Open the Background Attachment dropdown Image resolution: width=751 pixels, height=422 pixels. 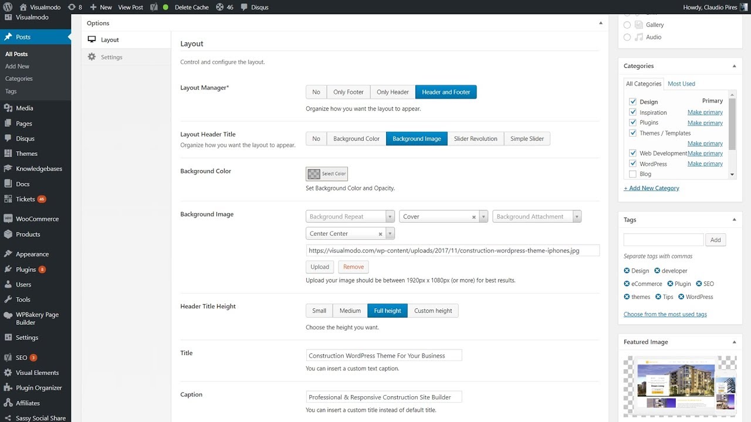point(537,216)
